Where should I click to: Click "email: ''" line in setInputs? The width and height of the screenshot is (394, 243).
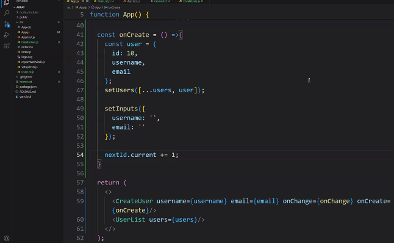pos(129,127)
